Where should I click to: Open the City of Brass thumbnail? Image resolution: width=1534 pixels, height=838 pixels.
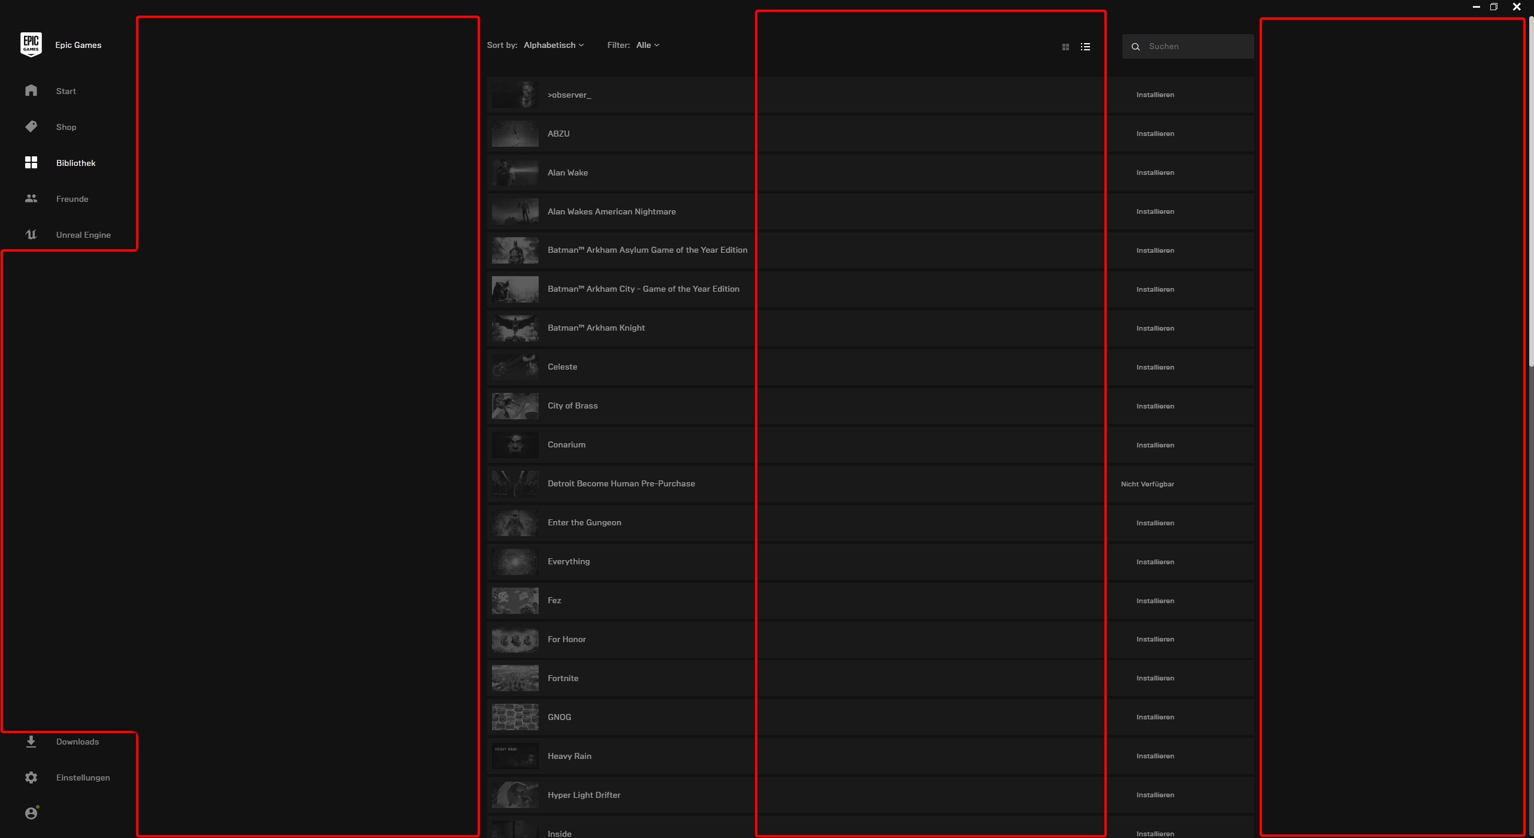(x=515, y=406)
